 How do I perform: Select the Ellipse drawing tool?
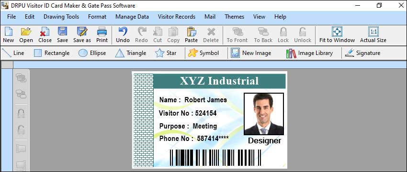point(92,53)
